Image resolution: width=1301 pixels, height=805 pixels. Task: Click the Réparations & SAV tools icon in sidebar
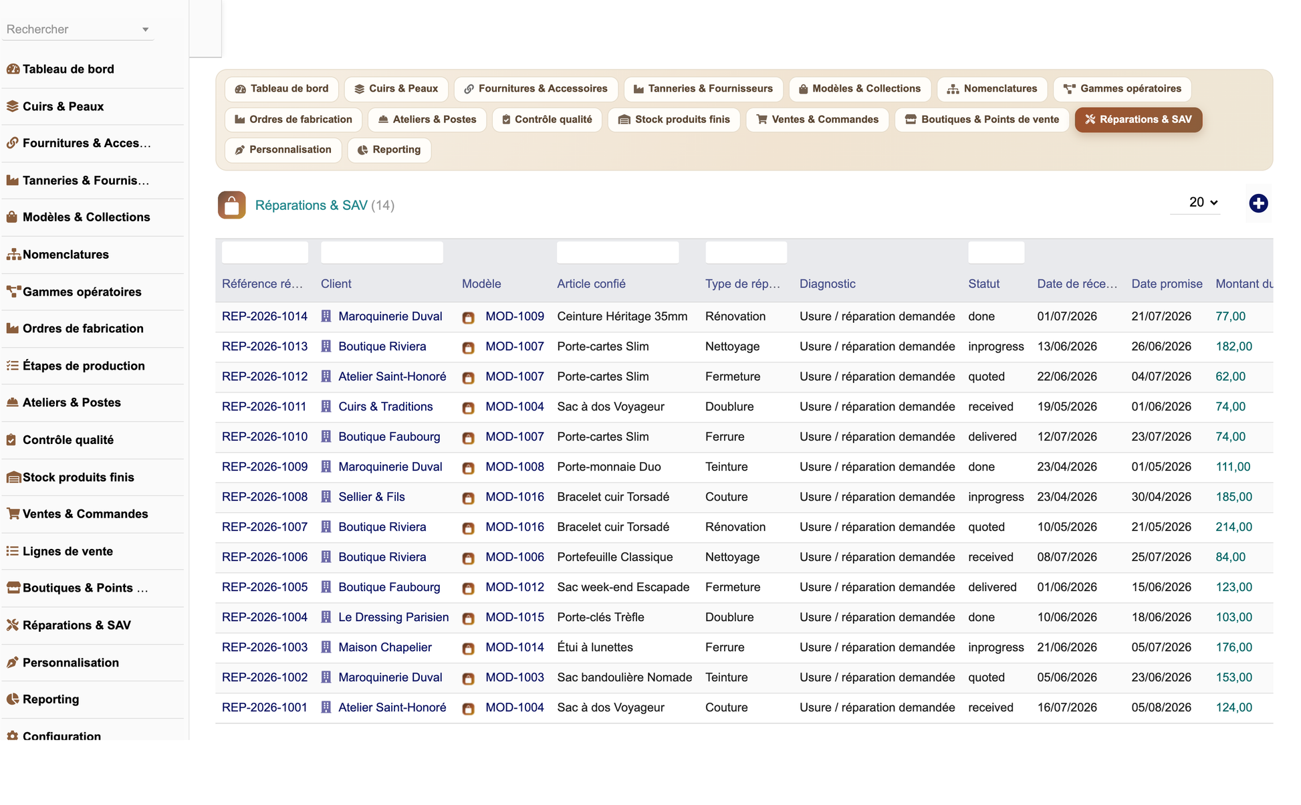(x=13, y=625)
